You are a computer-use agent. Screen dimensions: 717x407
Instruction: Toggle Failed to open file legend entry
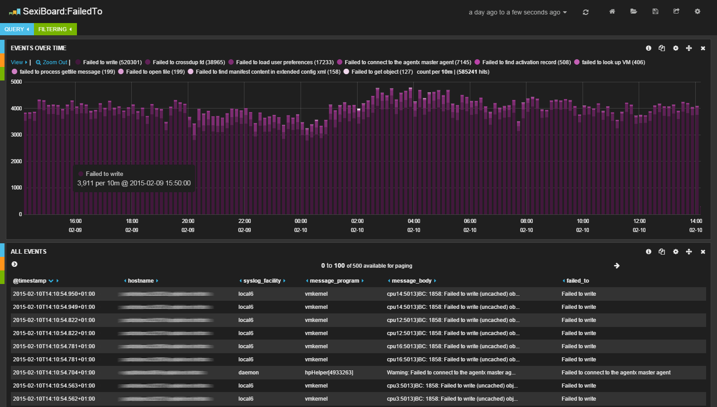click(152, 72)
